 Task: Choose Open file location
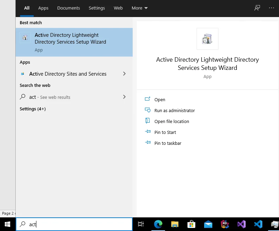click(x=171, y=121)
